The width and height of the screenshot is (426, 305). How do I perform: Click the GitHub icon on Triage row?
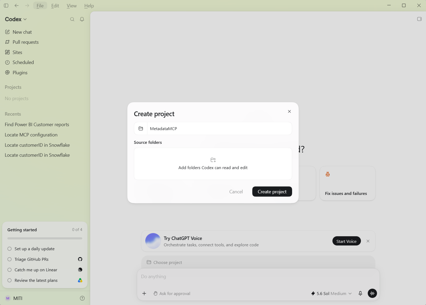80,259
